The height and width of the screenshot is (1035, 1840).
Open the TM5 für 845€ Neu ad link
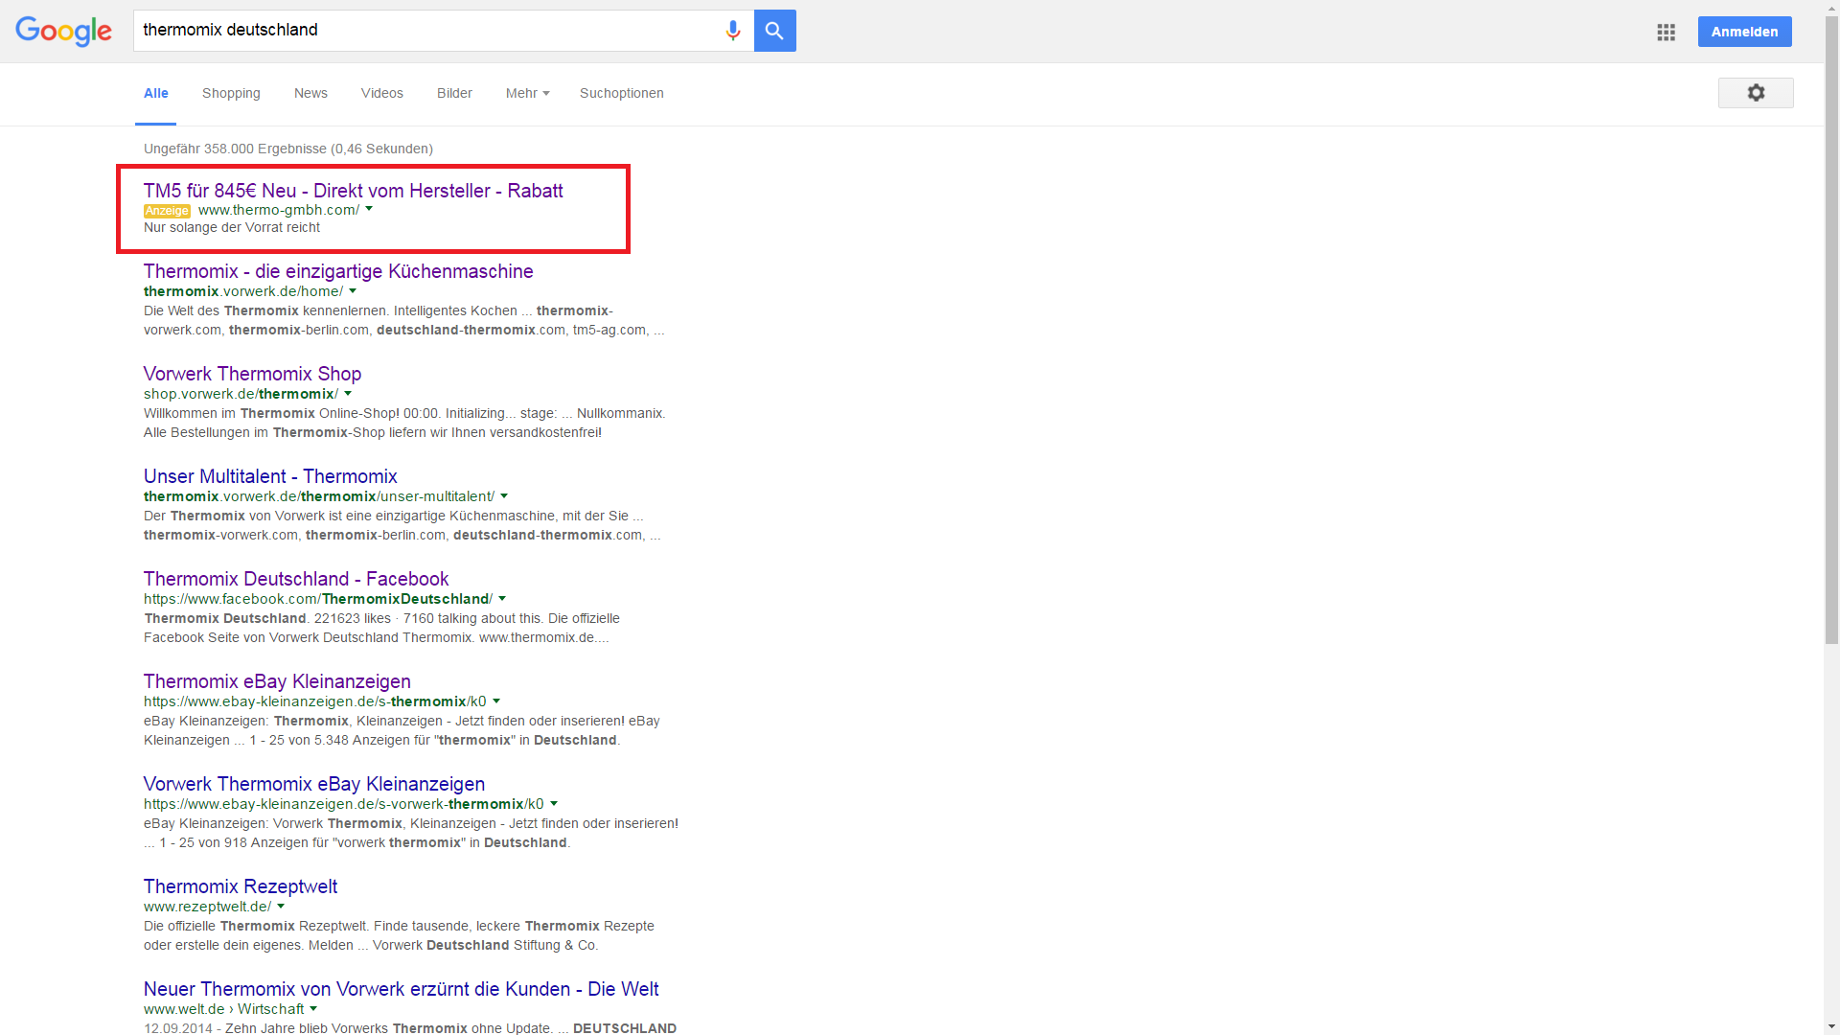353,191
